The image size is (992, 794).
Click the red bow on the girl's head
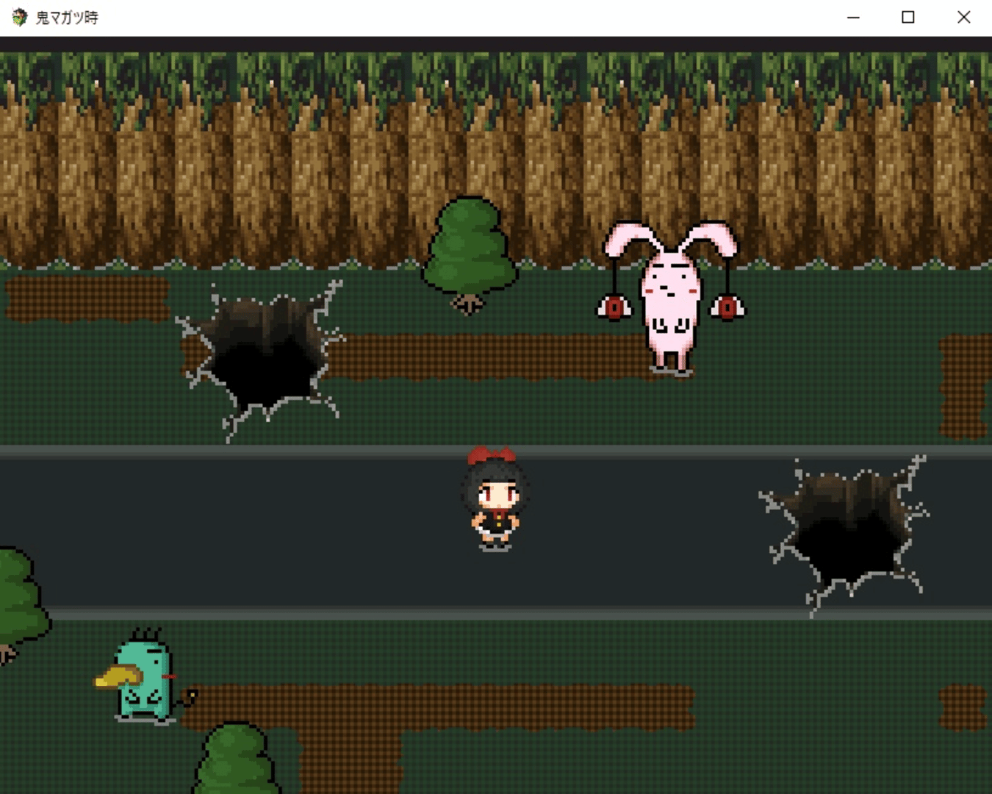pos(490,455)
